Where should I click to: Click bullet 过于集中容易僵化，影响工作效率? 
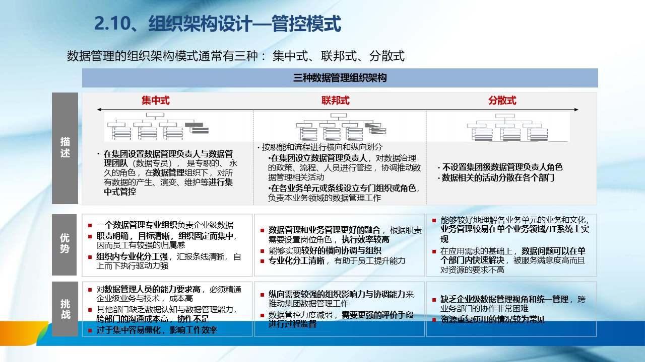coord(153,330)
